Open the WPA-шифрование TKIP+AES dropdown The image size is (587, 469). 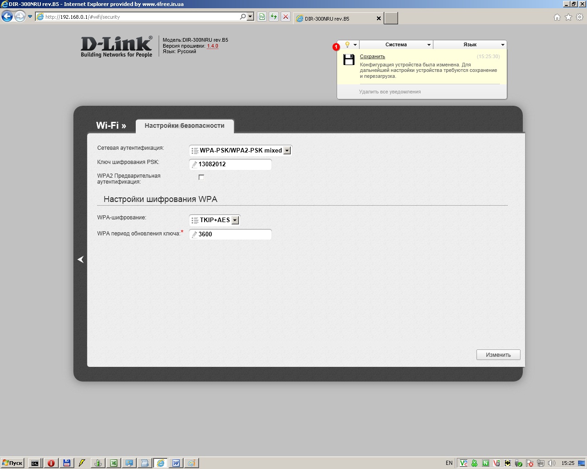tap(215, 220)
